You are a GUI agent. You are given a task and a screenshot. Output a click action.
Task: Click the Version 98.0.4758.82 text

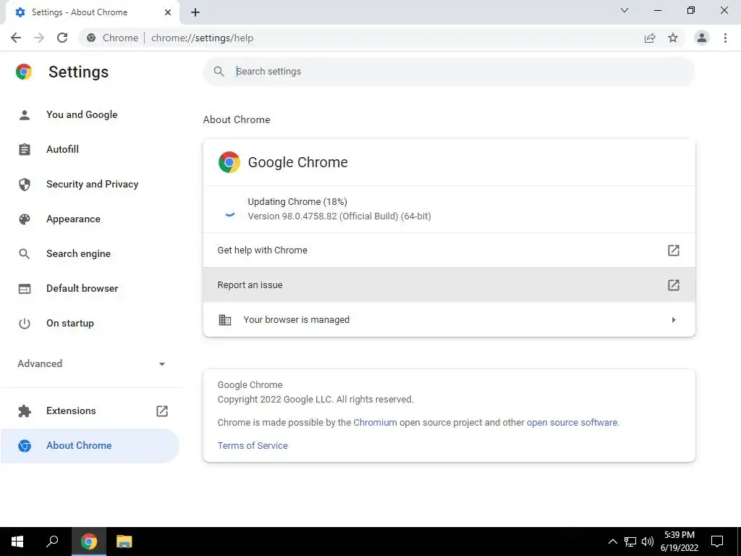[x=339, y=216]
